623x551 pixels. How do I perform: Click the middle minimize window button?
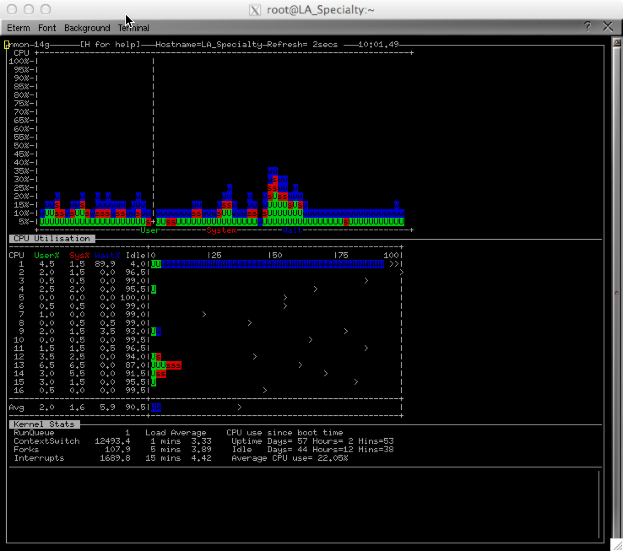click(x=29, y=9)
